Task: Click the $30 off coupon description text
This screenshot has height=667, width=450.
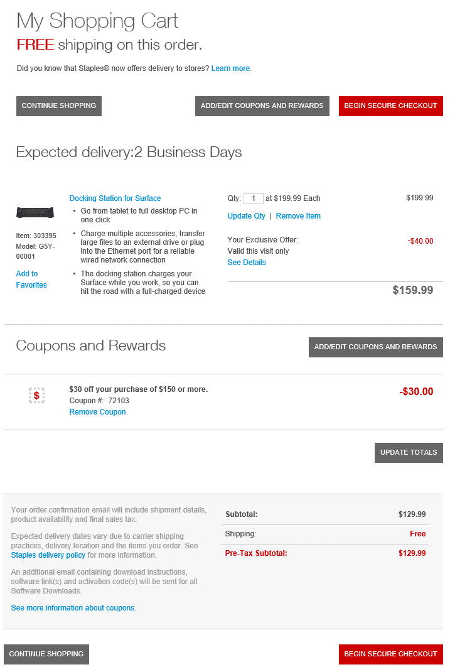Action: coord(138,389)
